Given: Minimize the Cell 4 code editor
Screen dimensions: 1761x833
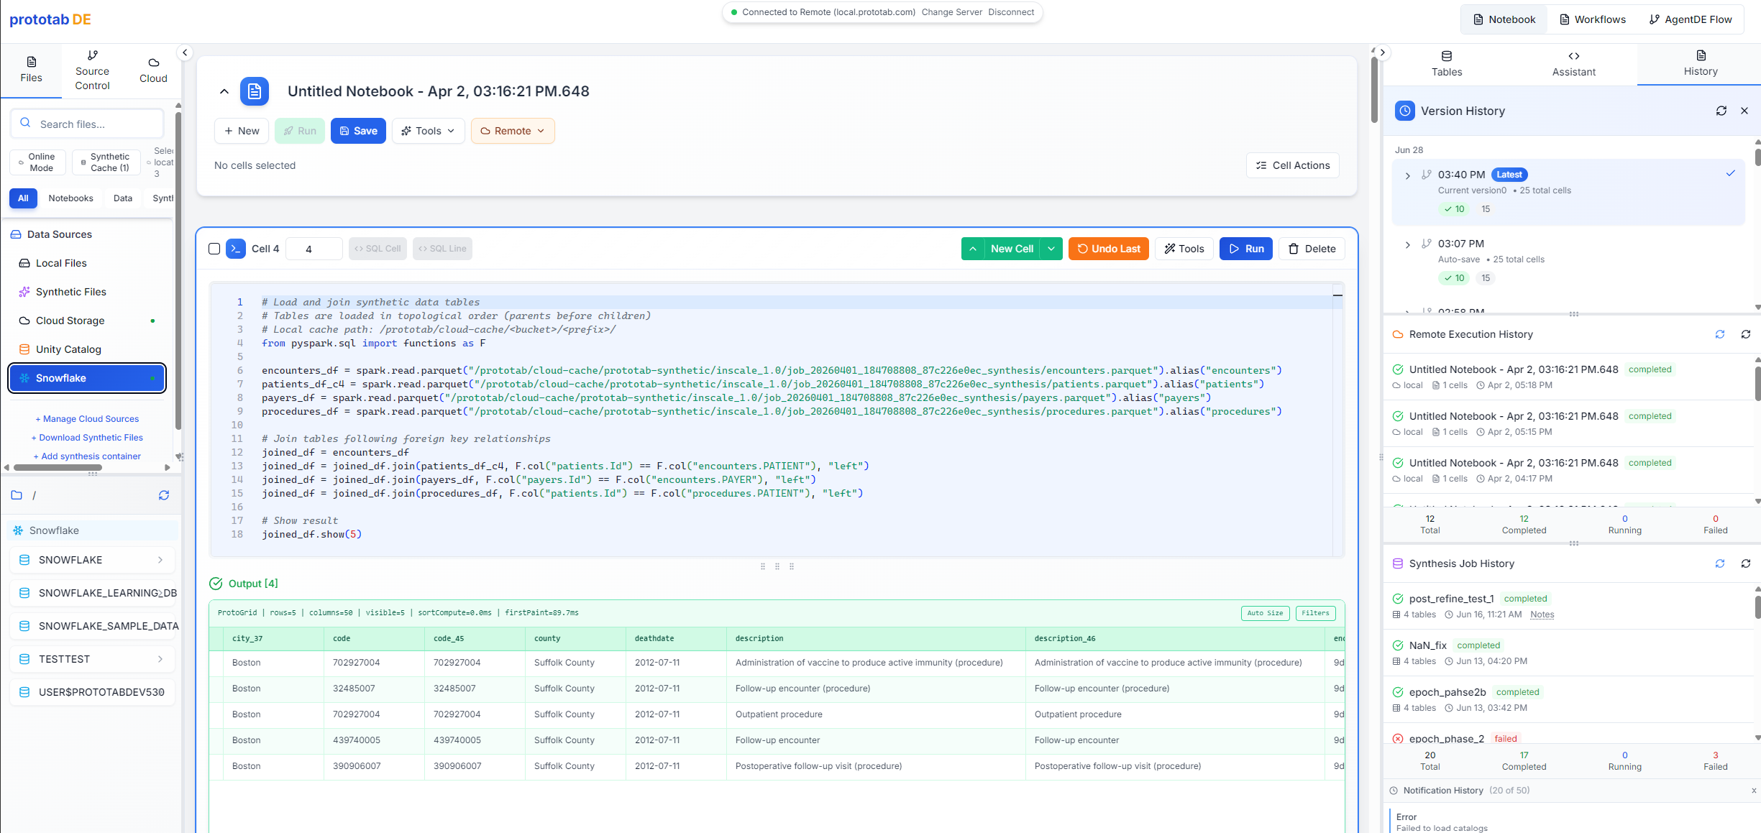Looking at the screenshot, I should pyautogui.click(x=1337, y=295).
